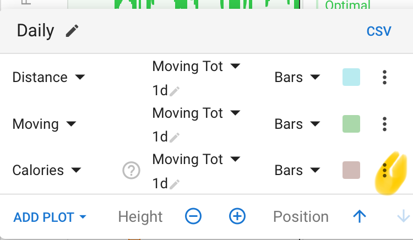This screenshot has height=240, width=413.
Task: Move plot position down with arrow
Action: click(403, 217)
